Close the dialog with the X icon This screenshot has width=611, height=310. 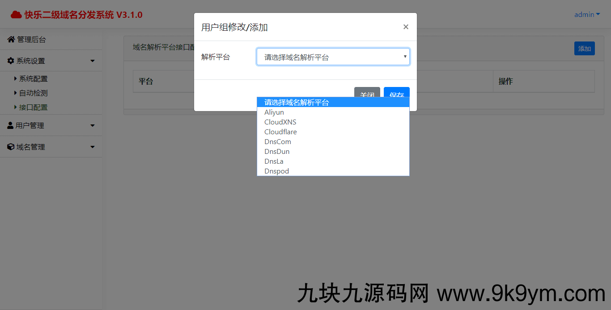coord(406,27)
